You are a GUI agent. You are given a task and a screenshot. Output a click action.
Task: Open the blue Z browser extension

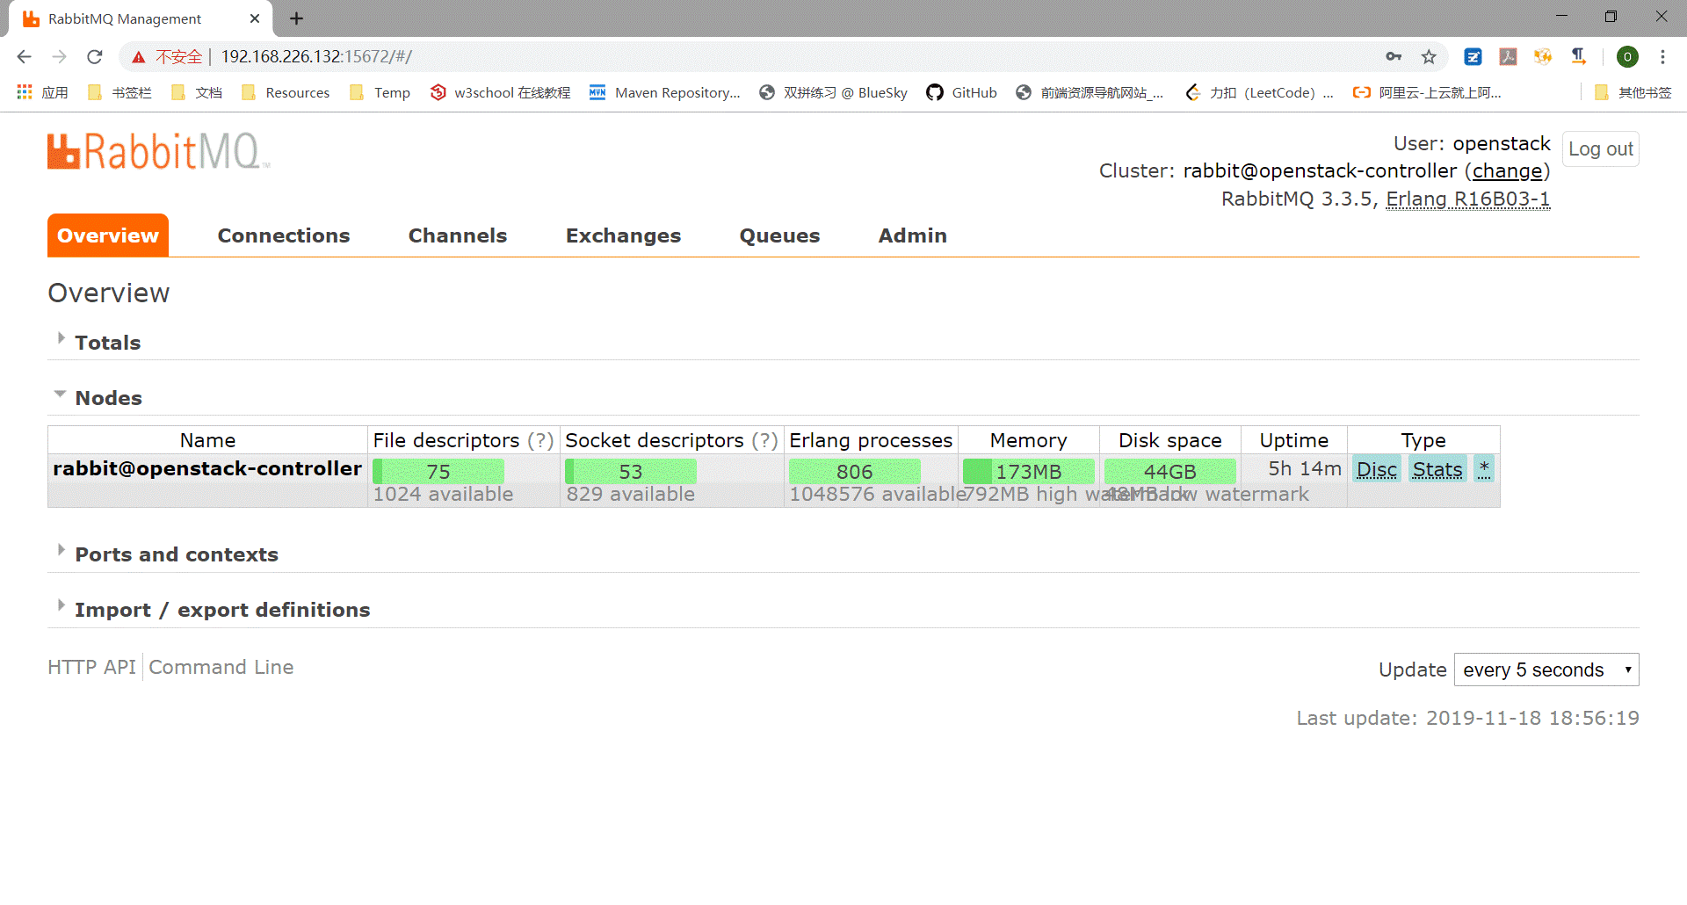tap(1473, 57)
